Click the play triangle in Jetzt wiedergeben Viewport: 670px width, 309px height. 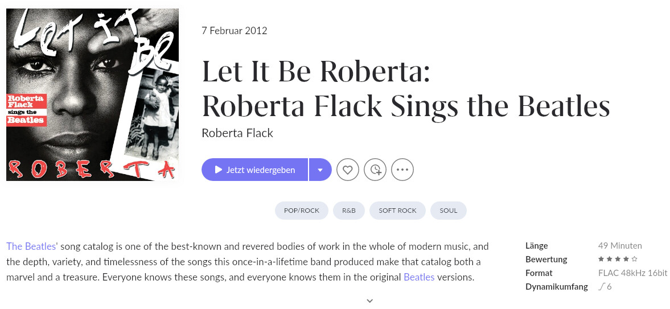pos(219,170)
